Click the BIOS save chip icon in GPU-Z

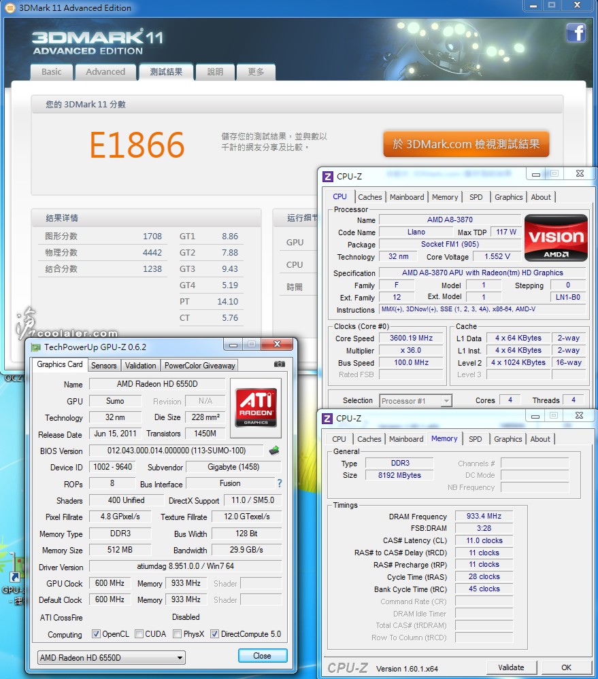click(x=274, y=451)
